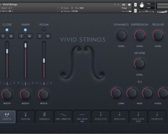Click the Main mic Width knob
Screen dimensions: 168x134
[x=25, y=94]
